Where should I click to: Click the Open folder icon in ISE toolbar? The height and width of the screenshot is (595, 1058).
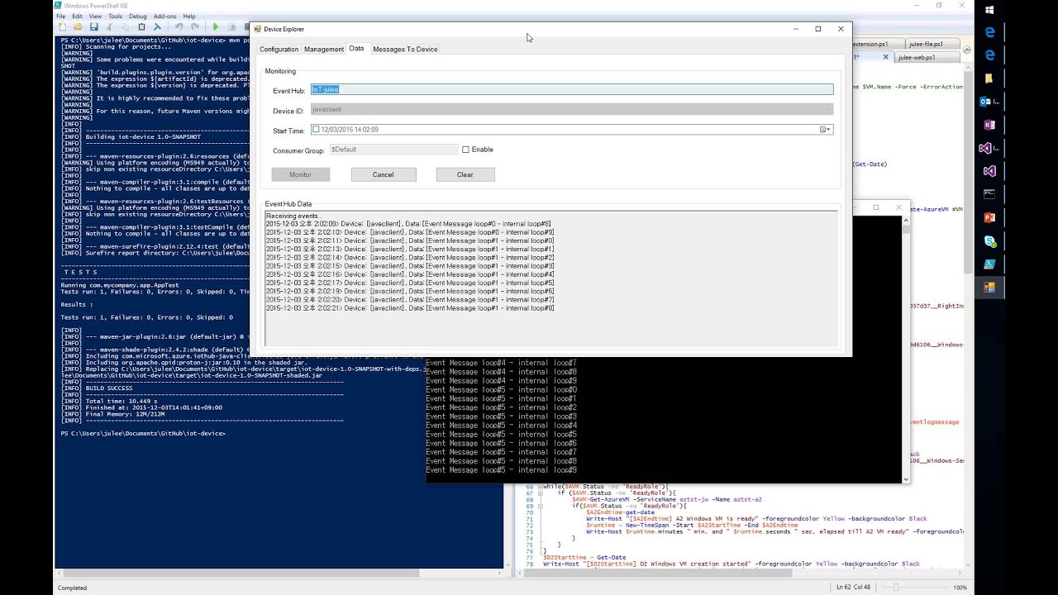[x=76, y=27]
